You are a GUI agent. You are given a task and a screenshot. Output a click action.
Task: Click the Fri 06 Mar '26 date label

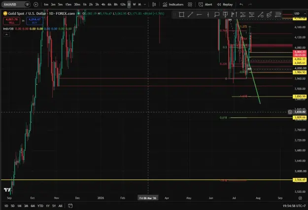point(148,198)
